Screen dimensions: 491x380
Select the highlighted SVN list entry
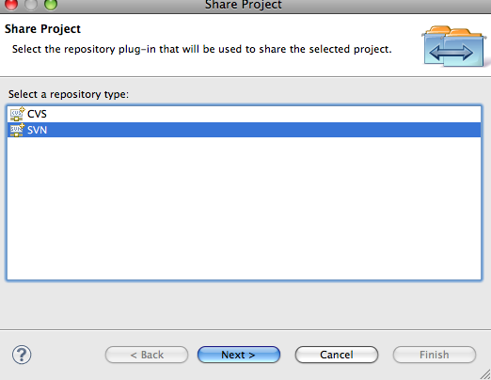pyautogui.click(x=244, y=130)
